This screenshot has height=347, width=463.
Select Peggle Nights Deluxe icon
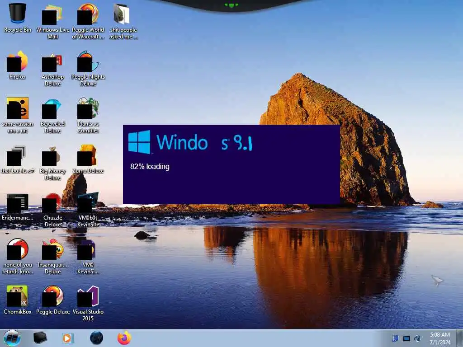[x=88, y=68]
